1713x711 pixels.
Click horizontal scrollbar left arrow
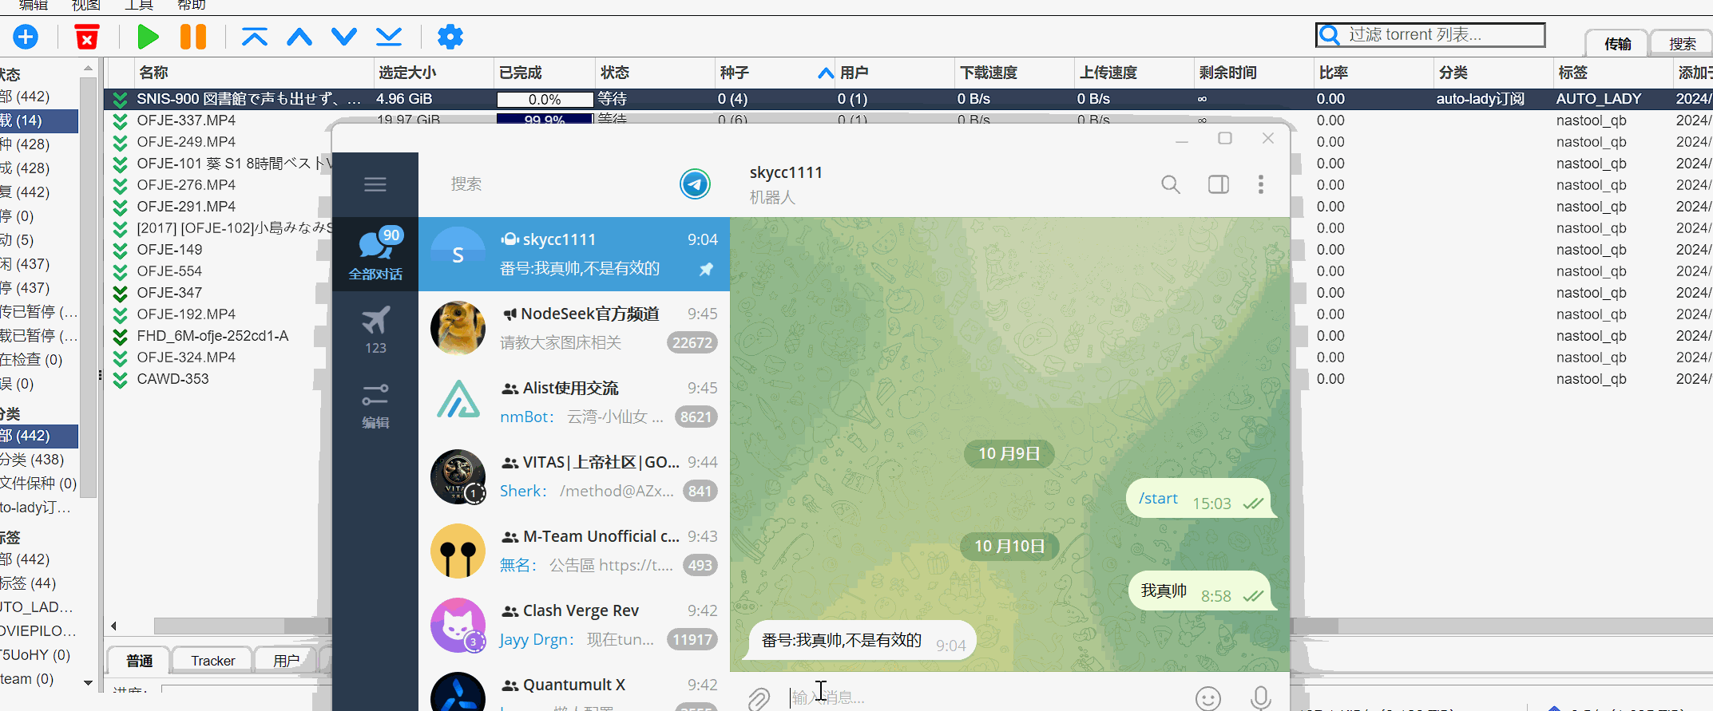[x=113, y=626]
